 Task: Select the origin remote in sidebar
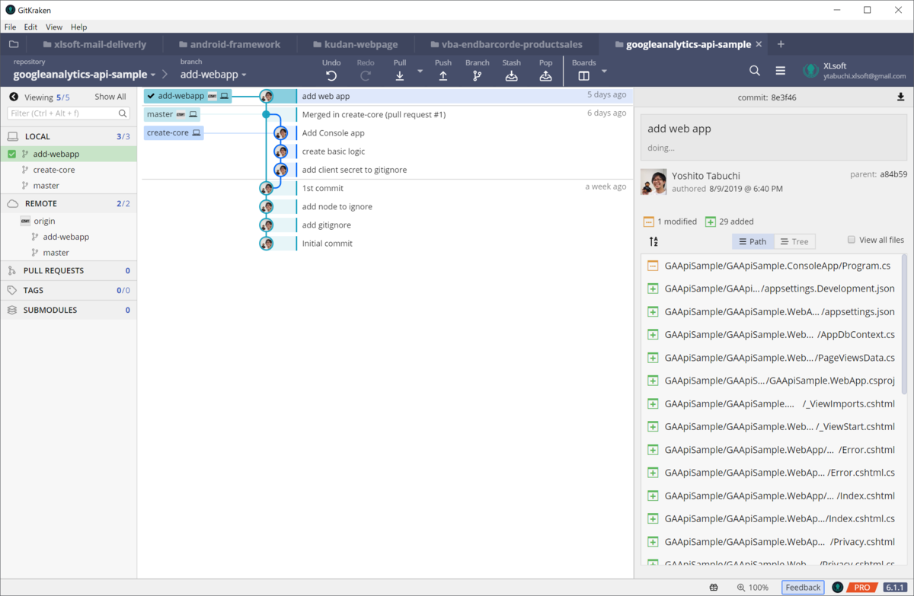click(x=44, y=221)
